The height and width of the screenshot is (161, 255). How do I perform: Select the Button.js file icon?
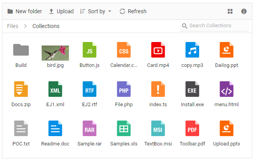(x=90, y=50)
